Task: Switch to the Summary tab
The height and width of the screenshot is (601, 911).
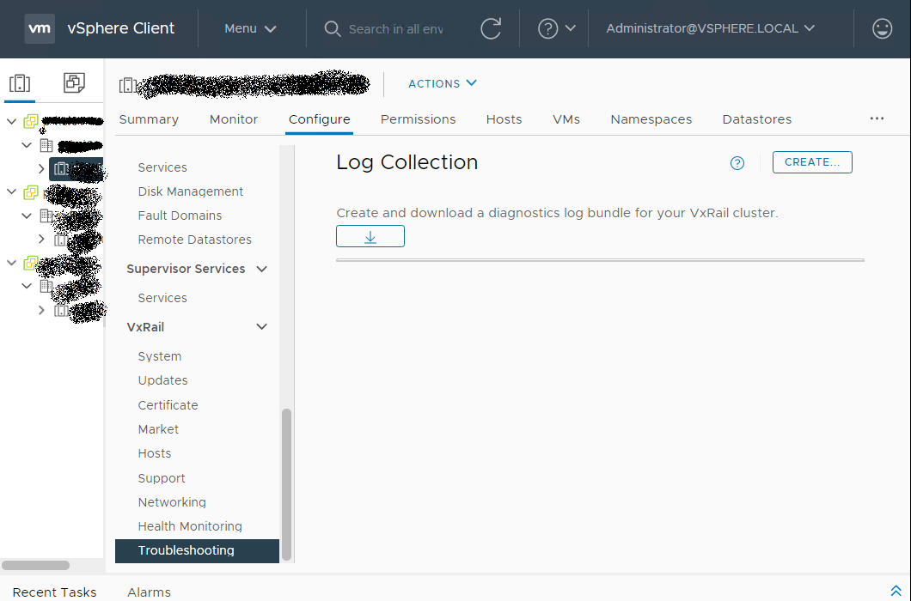Action: pyautogui.click(x=148, y=119)
